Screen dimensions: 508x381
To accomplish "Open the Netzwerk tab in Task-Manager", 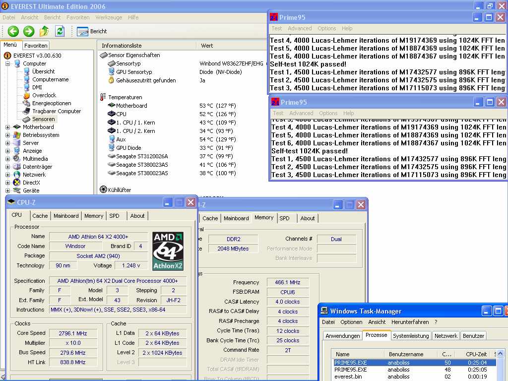I will pos(446,336).
